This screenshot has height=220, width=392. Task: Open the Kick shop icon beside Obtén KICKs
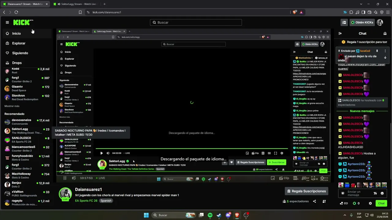pyautogui.click(x=344, y=22)
